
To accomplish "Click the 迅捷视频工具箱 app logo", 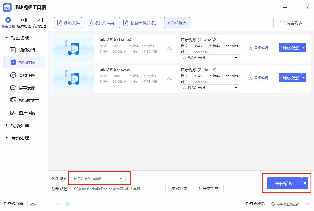I will [7, 7].
